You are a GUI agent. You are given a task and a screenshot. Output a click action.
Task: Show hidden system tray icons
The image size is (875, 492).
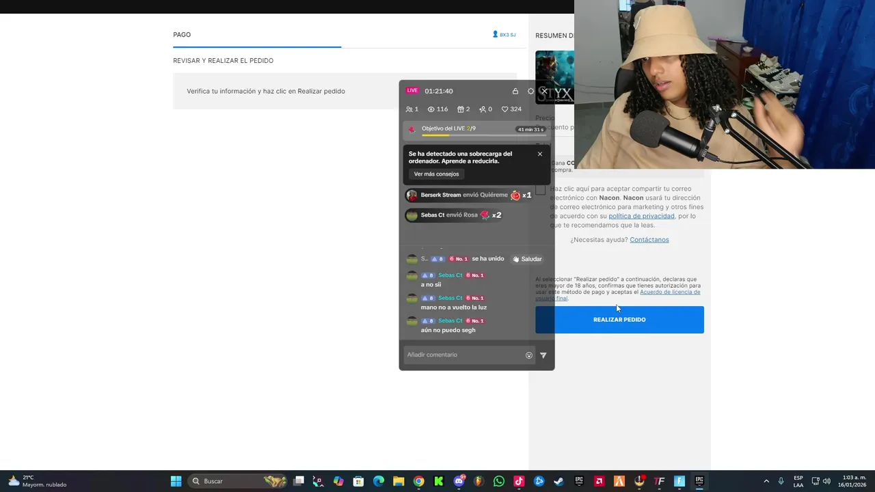(x=766, y=481)
